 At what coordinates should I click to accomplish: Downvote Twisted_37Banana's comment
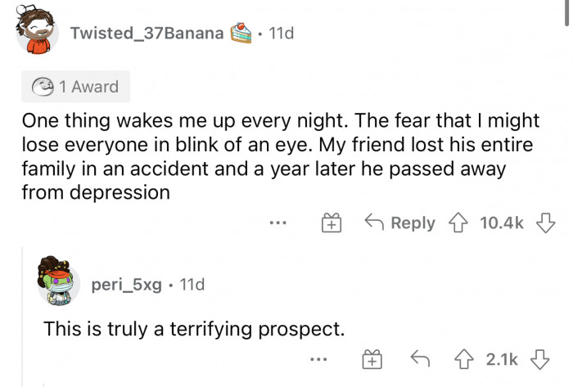[x=545, y=223]
